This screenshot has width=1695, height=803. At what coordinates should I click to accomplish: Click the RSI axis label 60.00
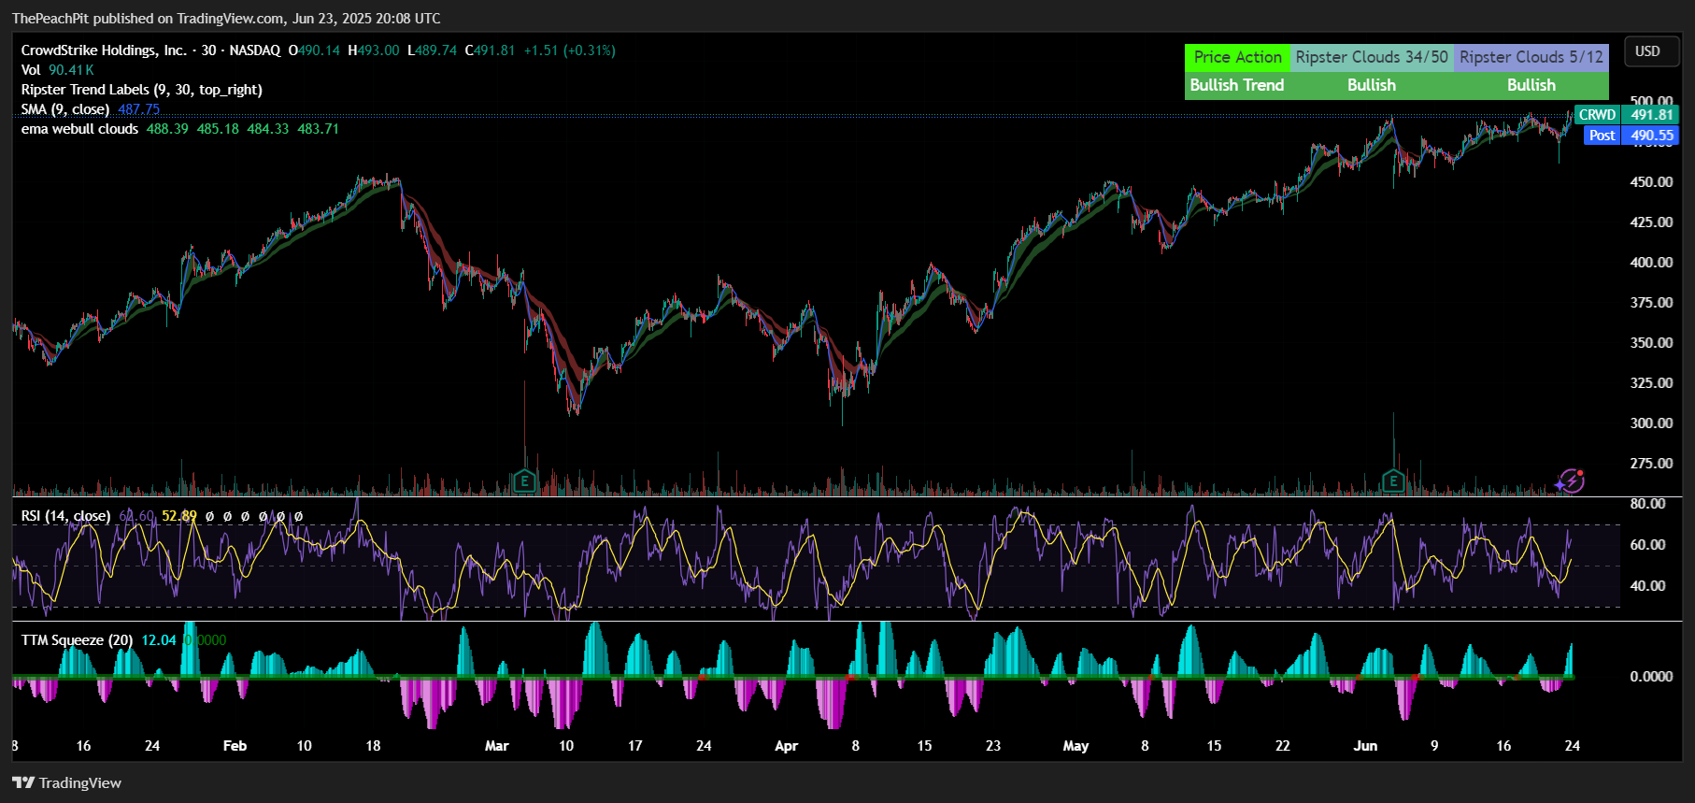(1647, 545)
